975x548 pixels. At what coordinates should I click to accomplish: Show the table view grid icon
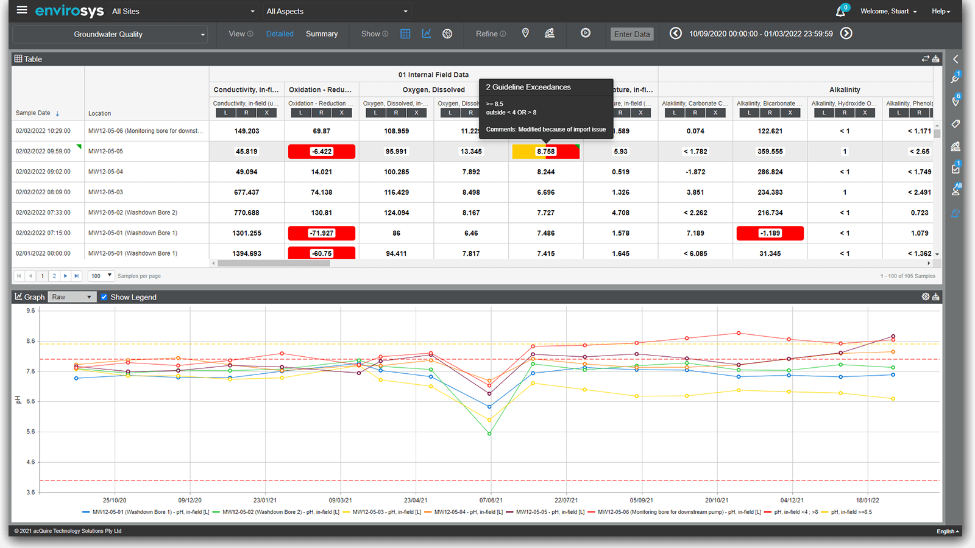click(405, 33)
